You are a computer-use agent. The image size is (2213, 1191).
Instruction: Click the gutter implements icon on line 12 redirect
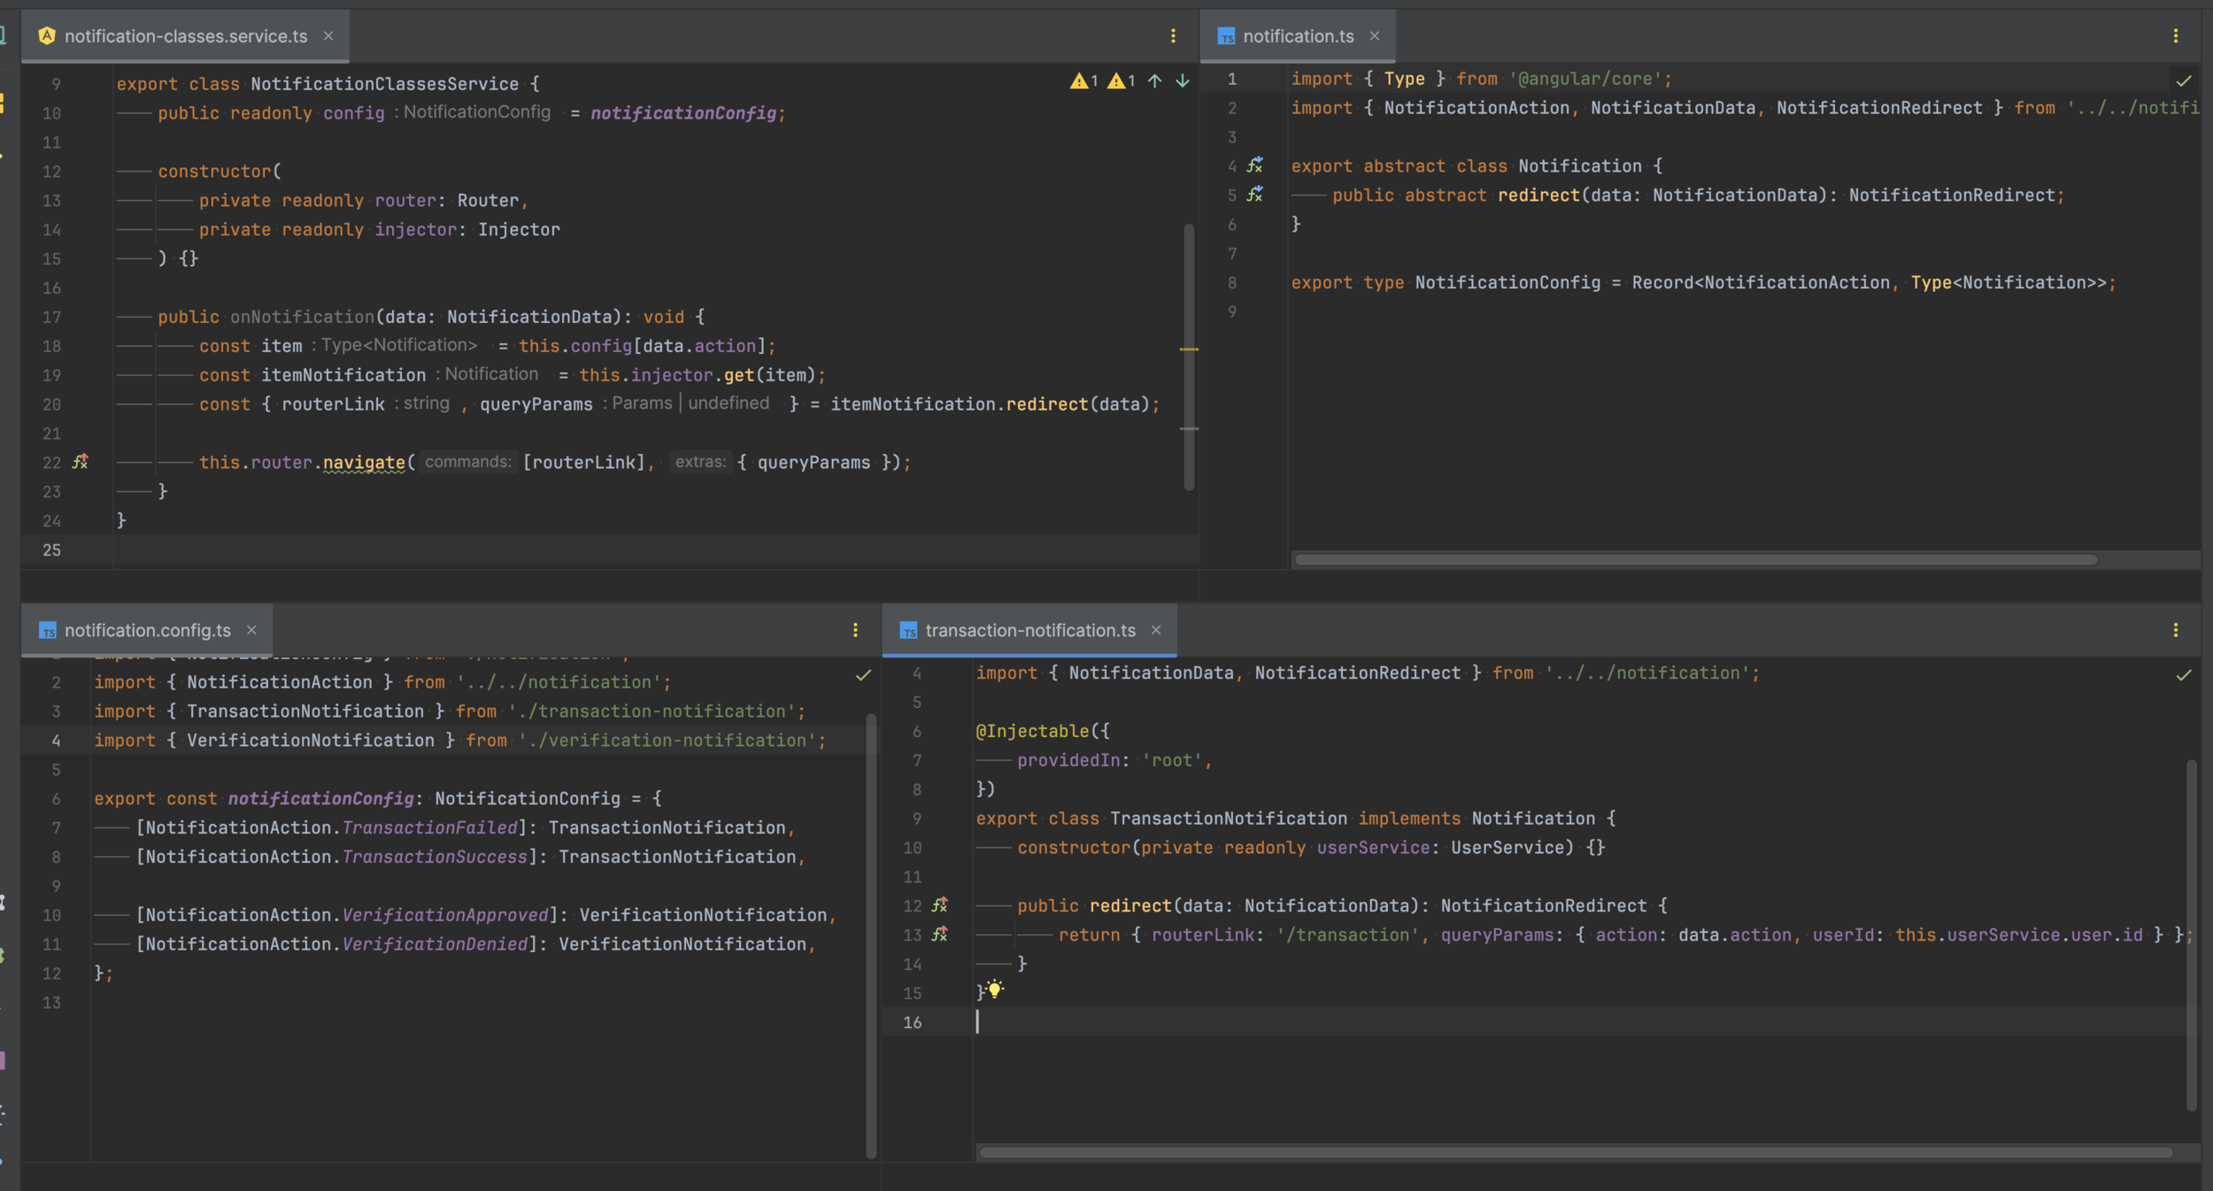tap(940, 905)
